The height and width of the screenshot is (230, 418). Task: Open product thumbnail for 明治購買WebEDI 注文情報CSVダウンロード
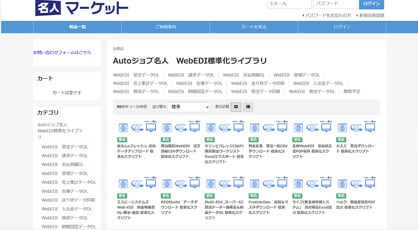tap(181, 127)
